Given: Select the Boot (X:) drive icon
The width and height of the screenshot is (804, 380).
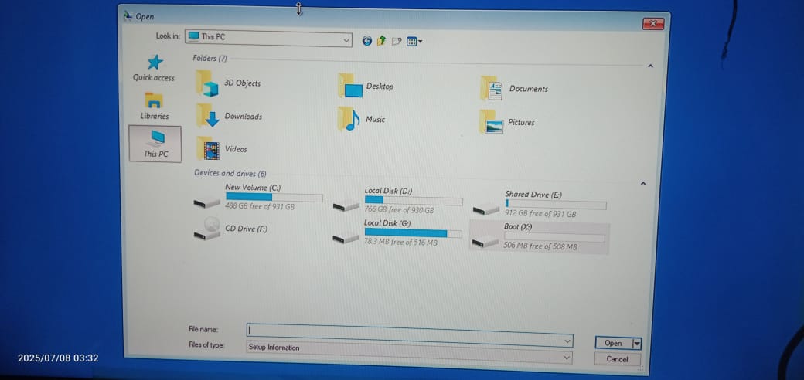Looking at the screenshot, I should (485, 241).
